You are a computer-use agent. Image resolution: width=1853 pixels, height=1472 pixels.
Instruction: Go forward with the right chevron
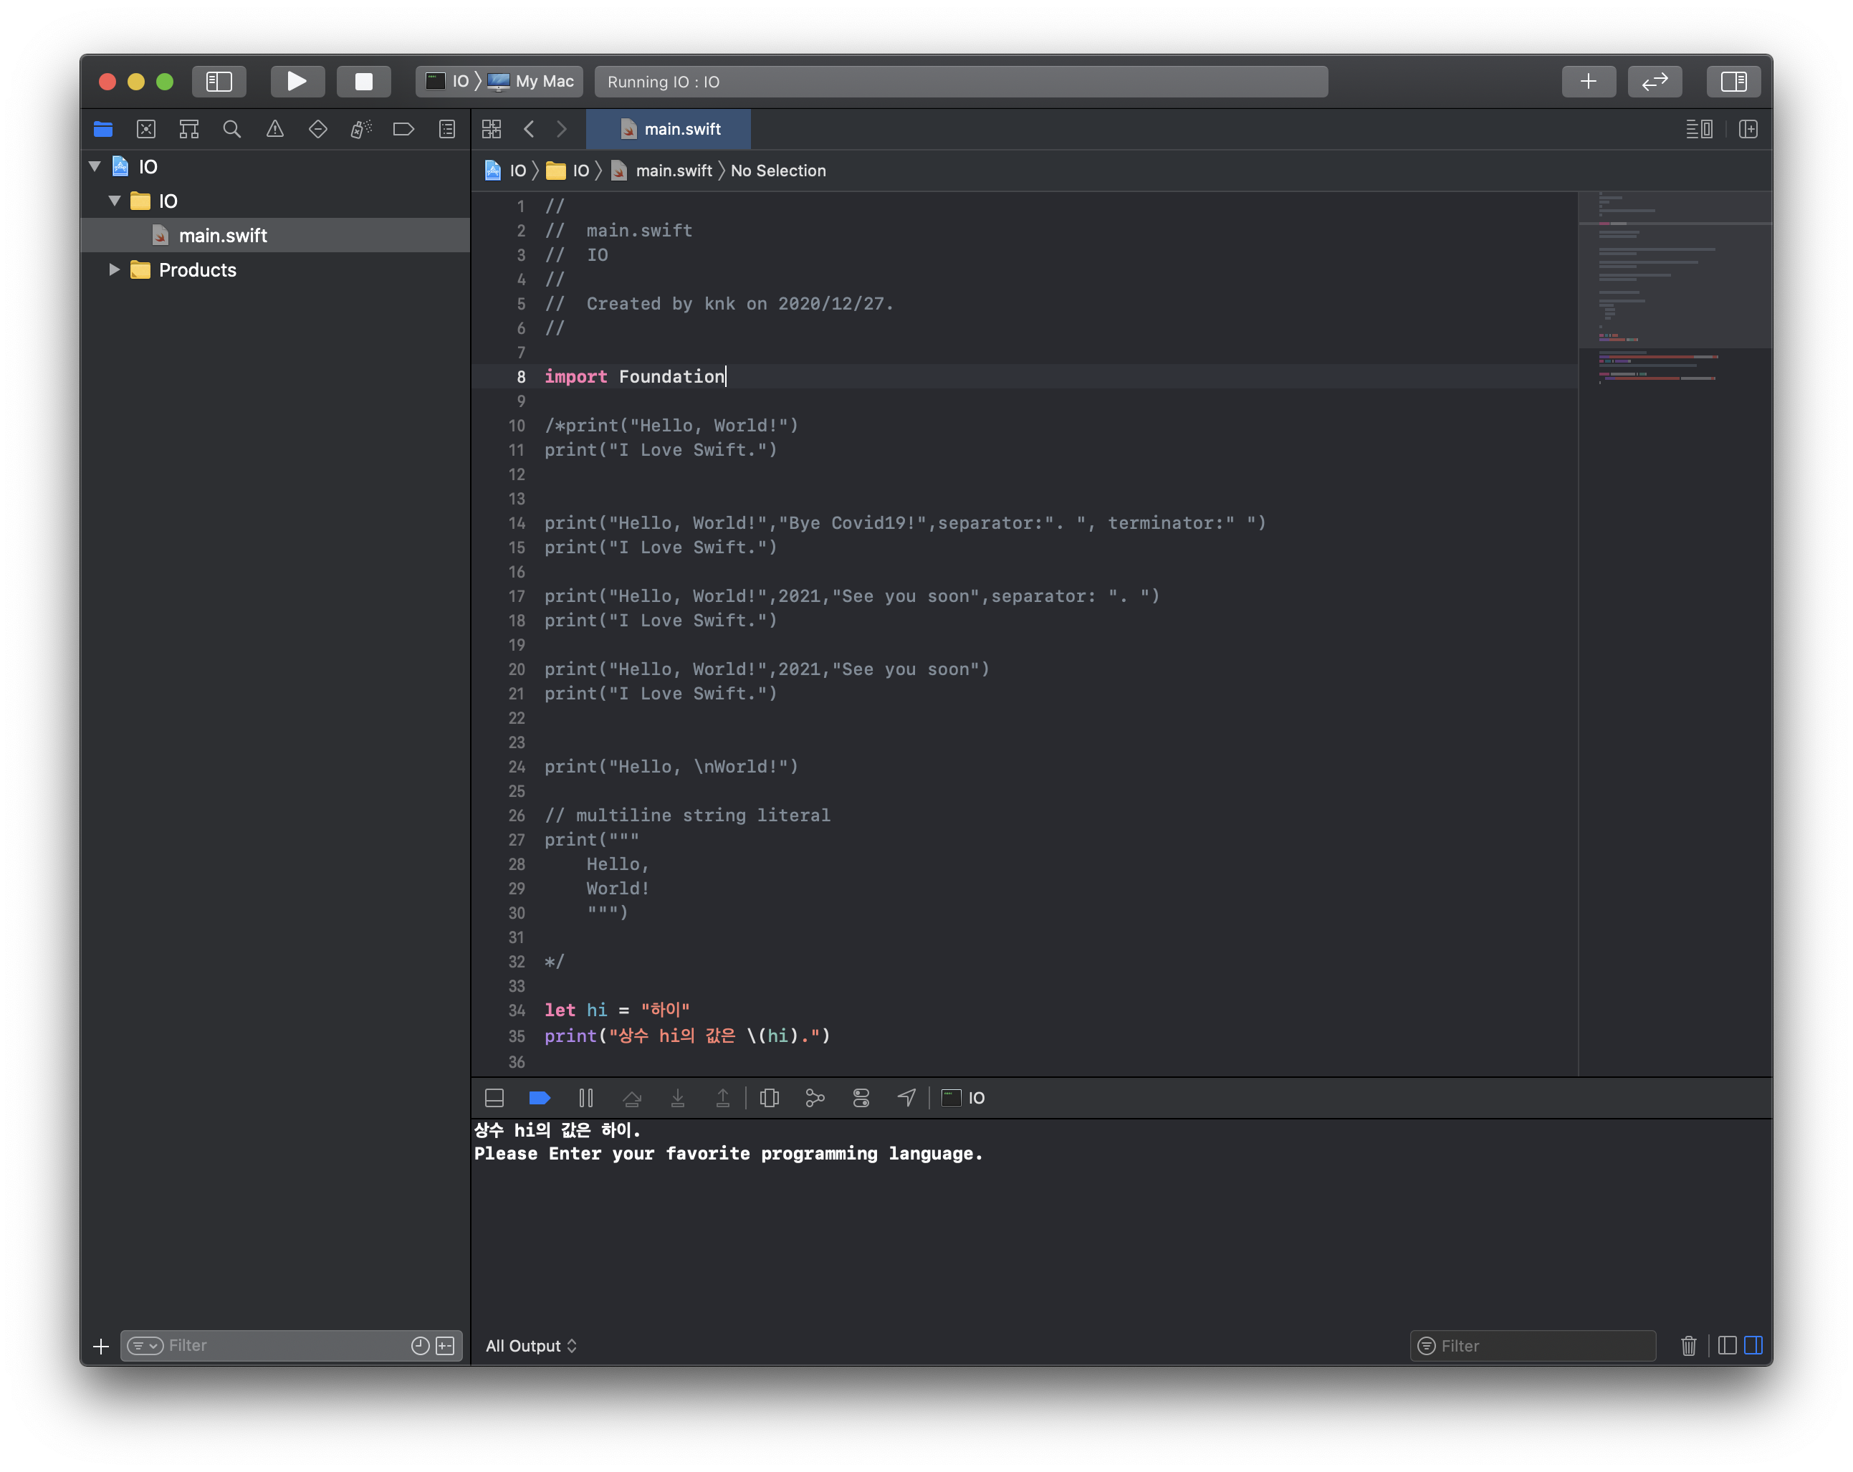[x=562, y=129]
